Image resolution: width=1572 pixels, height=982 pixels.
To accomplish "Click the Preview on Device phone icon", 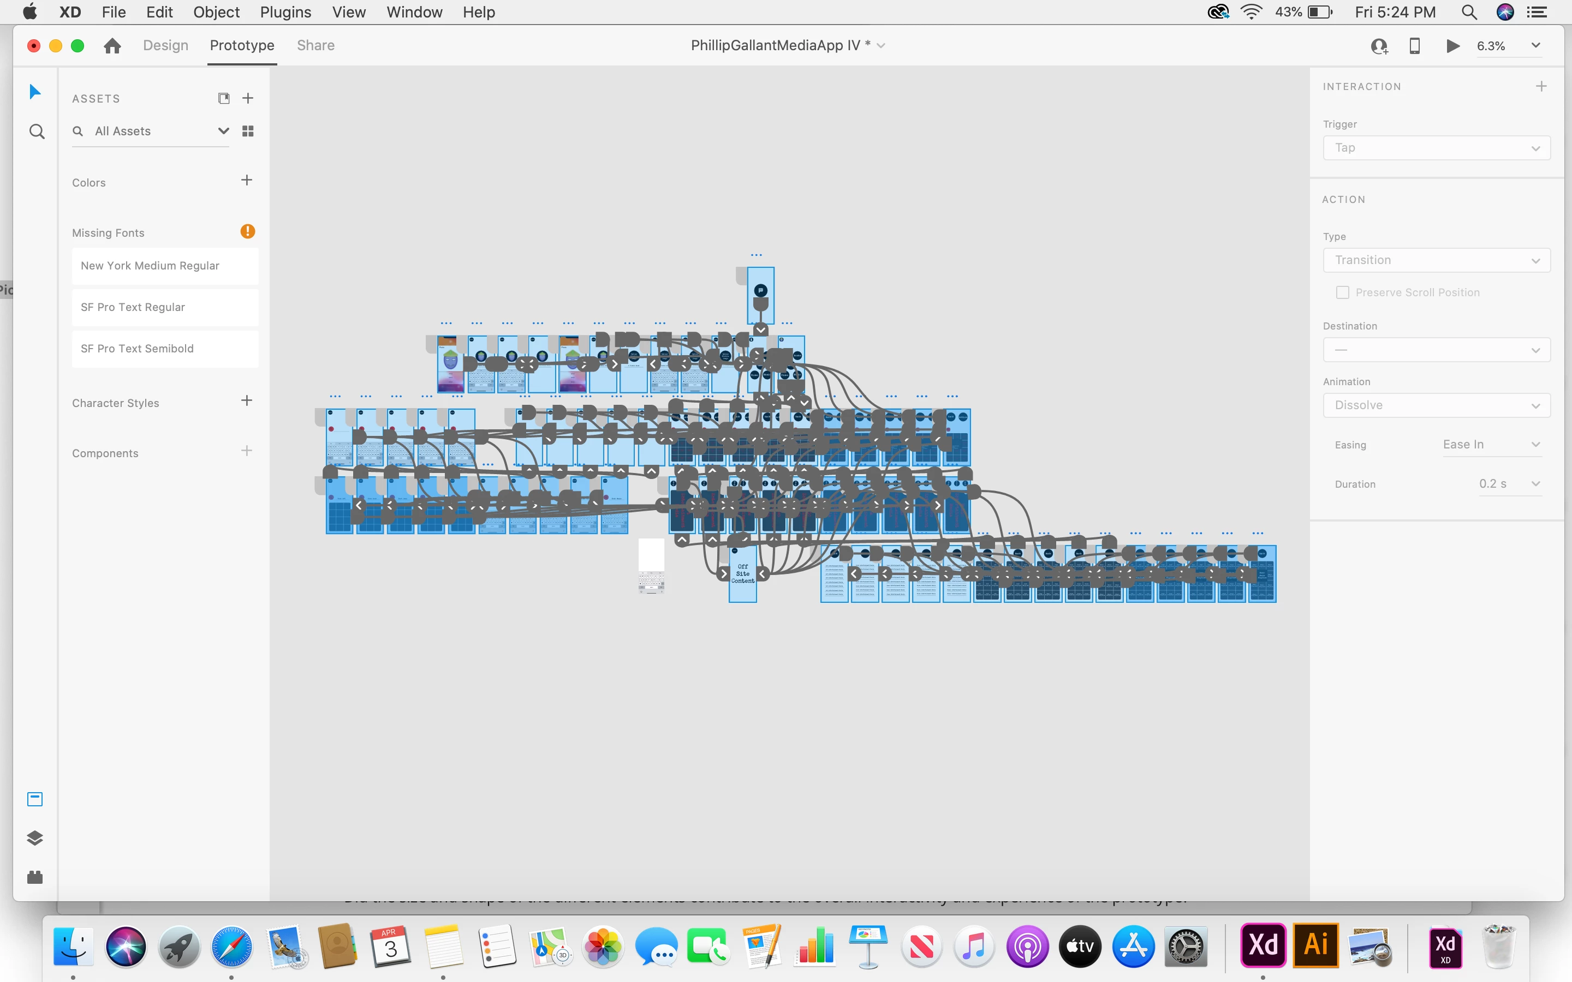I will click(1414, 45).
